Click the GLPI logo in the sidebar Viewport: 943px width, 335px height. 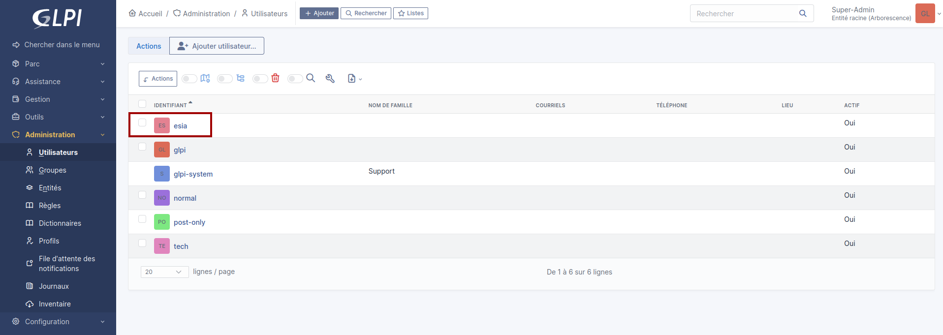(57, 19)
